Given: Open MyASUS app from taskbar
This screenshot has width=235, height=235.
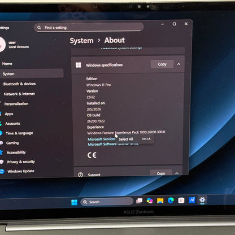Looking at the screenshot, I should point(192,200).
